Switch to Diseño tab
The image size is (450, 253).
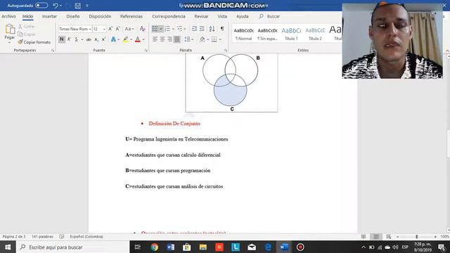73,16
